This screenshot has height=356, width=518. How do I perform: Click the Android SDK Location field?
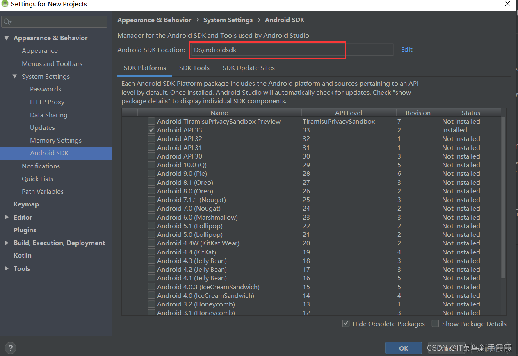point(292,50)
